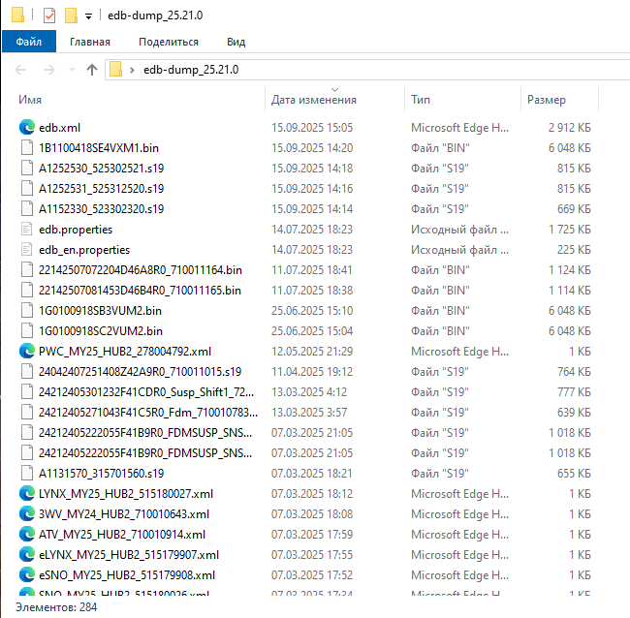Sort by the Размер column header
630x618 pixels.
point(547,100)
